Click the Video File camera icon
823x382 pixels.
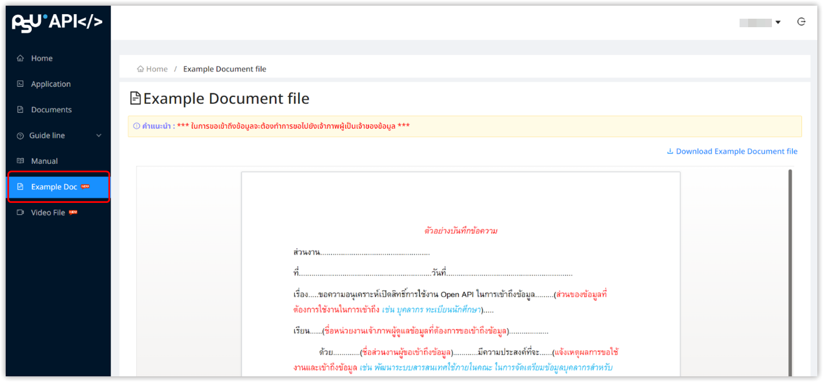pyautogui.click(x=20, y=213)
